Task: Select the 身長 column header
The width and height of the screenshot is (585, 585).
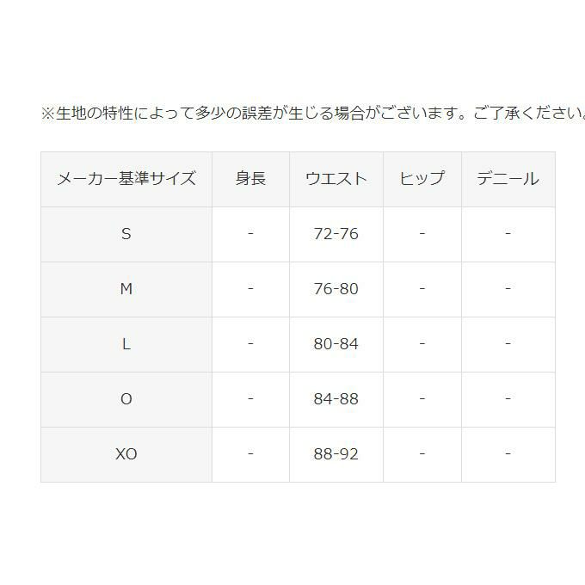Action: [x=250, y=179]
